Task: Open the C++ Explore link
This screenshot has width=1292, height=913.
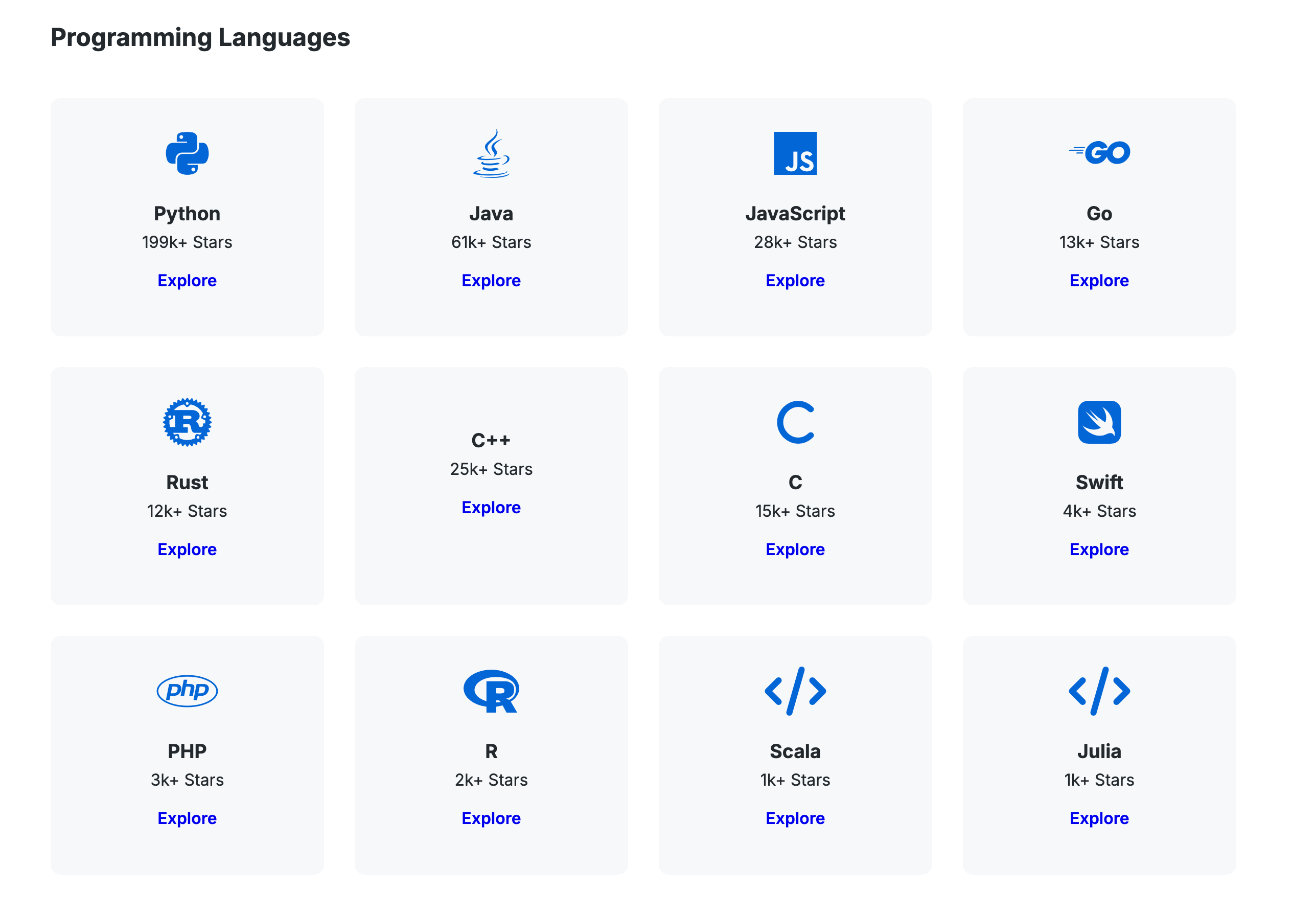Action: click(x=491, y=507)
